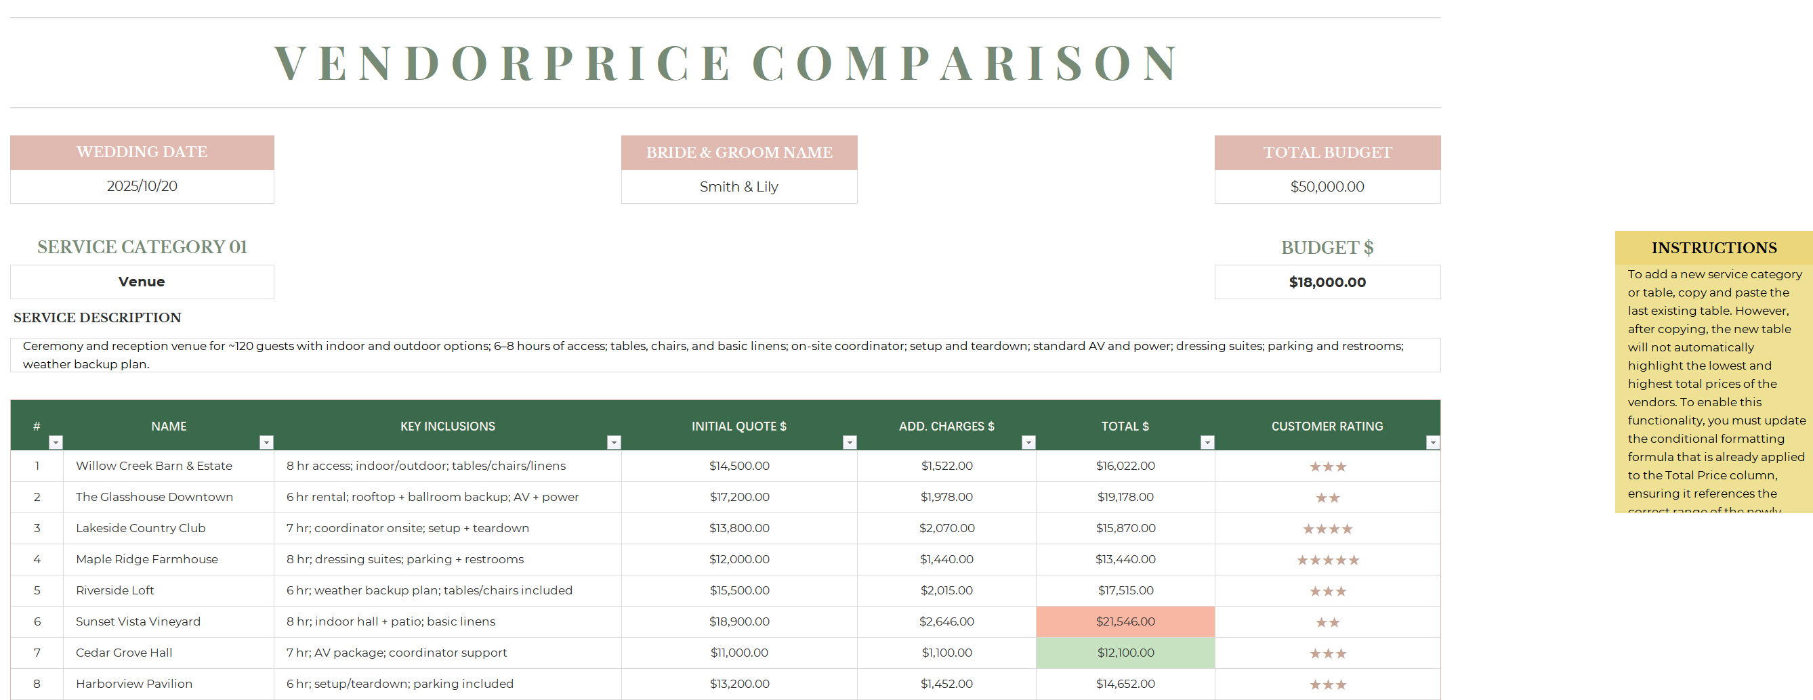1813x700 pixels.
Task: Select the $1,452.00 additional charges cell
Action: pyautogui.click(x=946, y=683)
